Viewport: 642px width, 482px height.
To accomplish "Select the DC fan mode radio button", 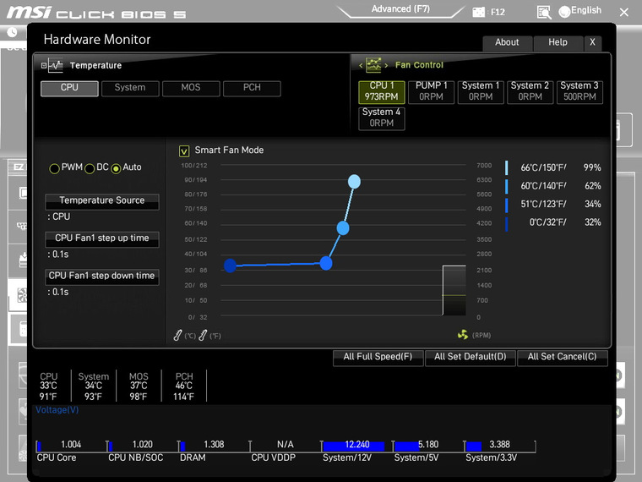I will (90, 168).
